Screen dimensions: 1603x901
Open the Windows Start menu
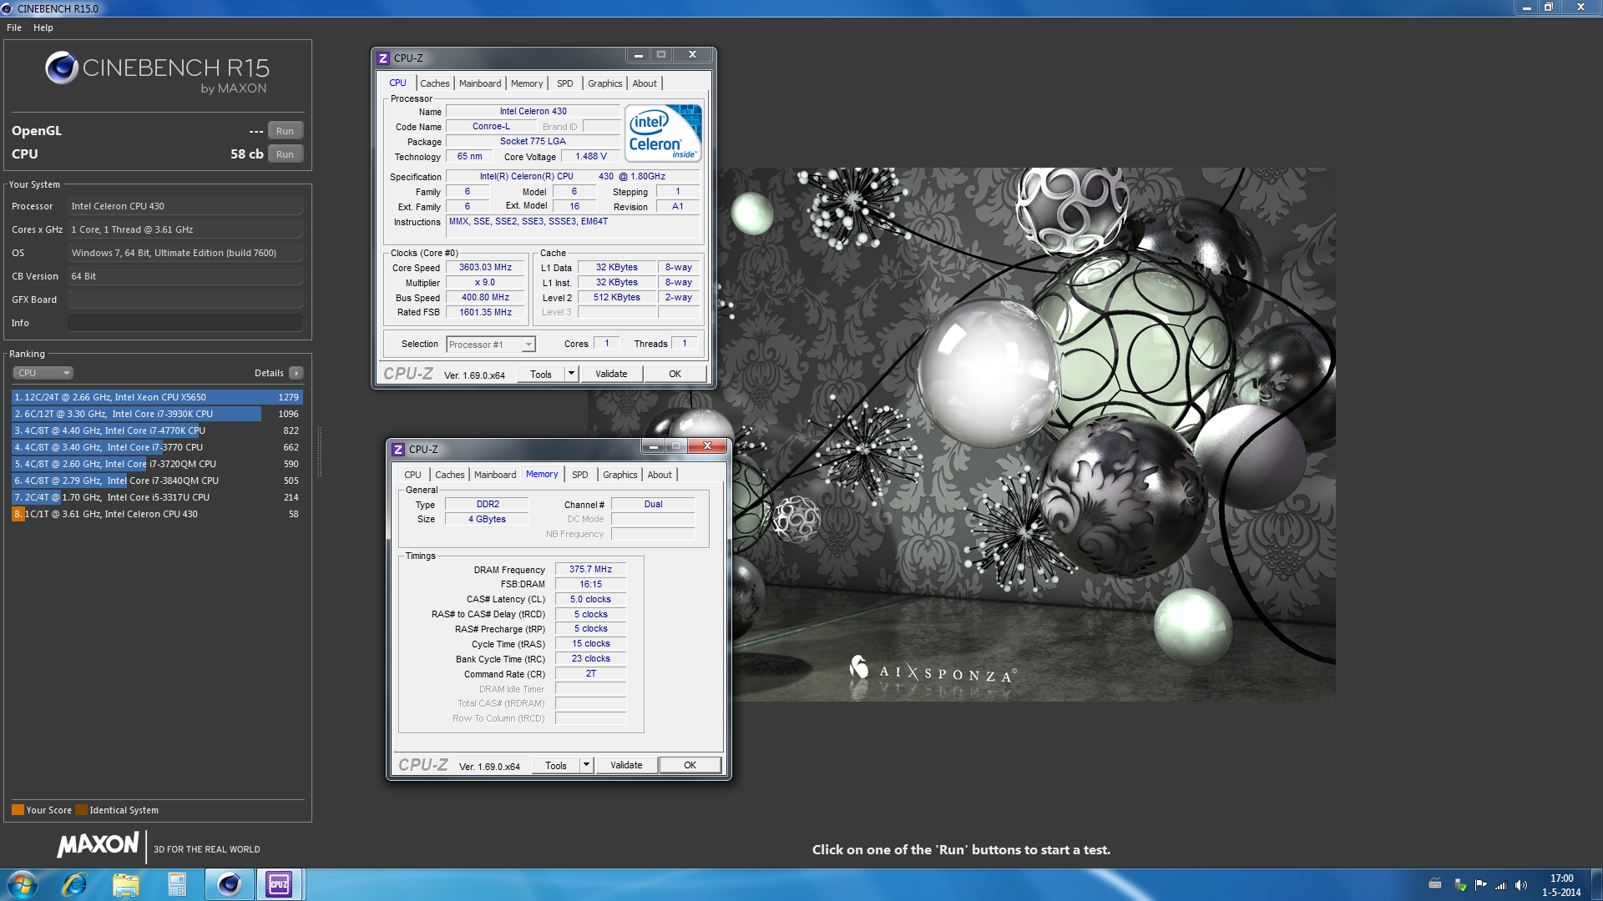click(23, 884)
